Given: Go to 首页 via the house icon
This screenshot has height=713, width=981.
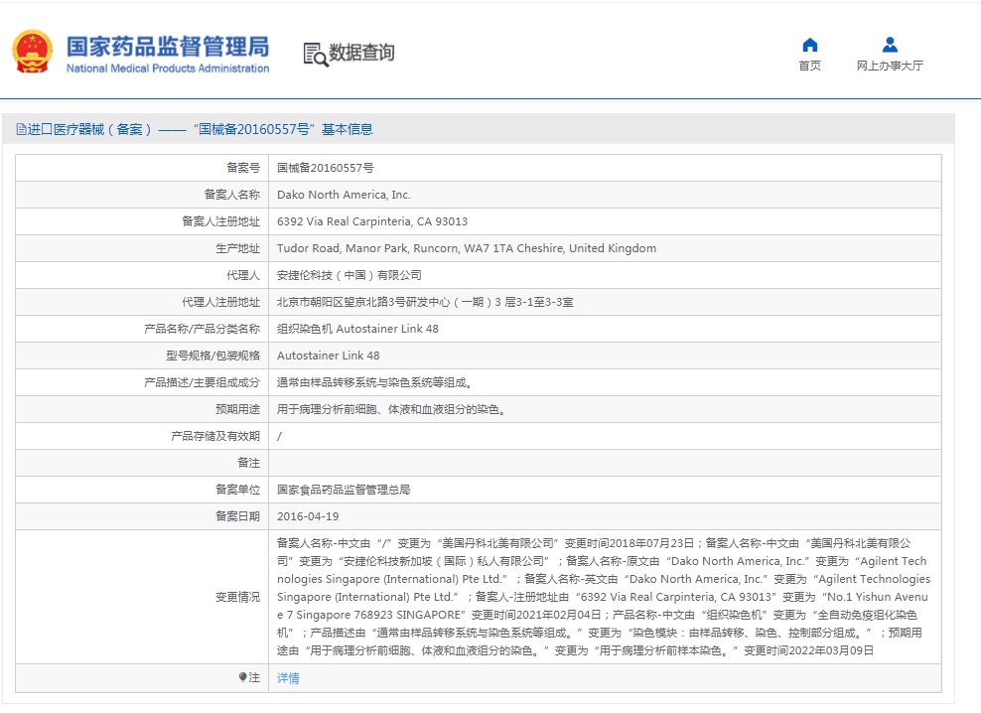Looking at the screenshot, I should 809,45.
